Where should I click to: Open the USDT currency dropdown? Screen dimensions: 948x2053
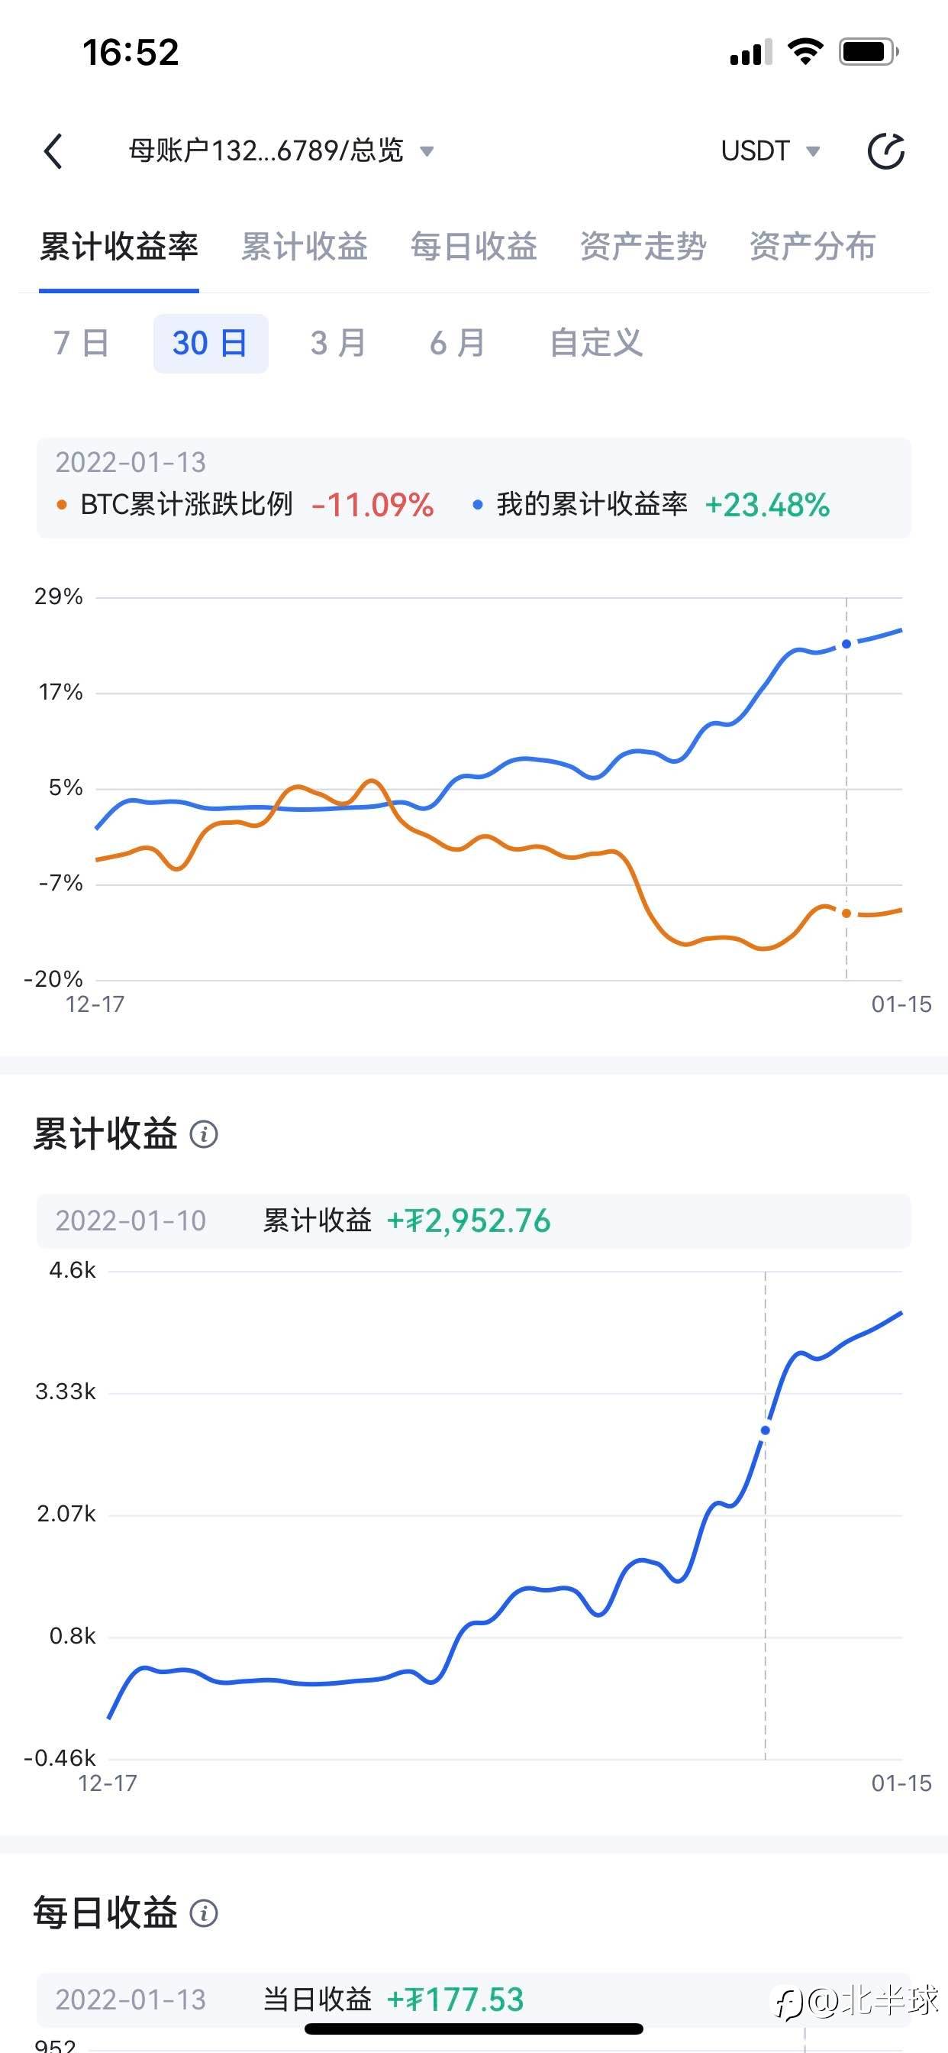tap(769, 150)
